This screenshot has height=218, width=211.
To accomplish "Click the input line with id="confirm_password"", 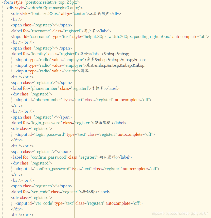I will pos(88,169).
